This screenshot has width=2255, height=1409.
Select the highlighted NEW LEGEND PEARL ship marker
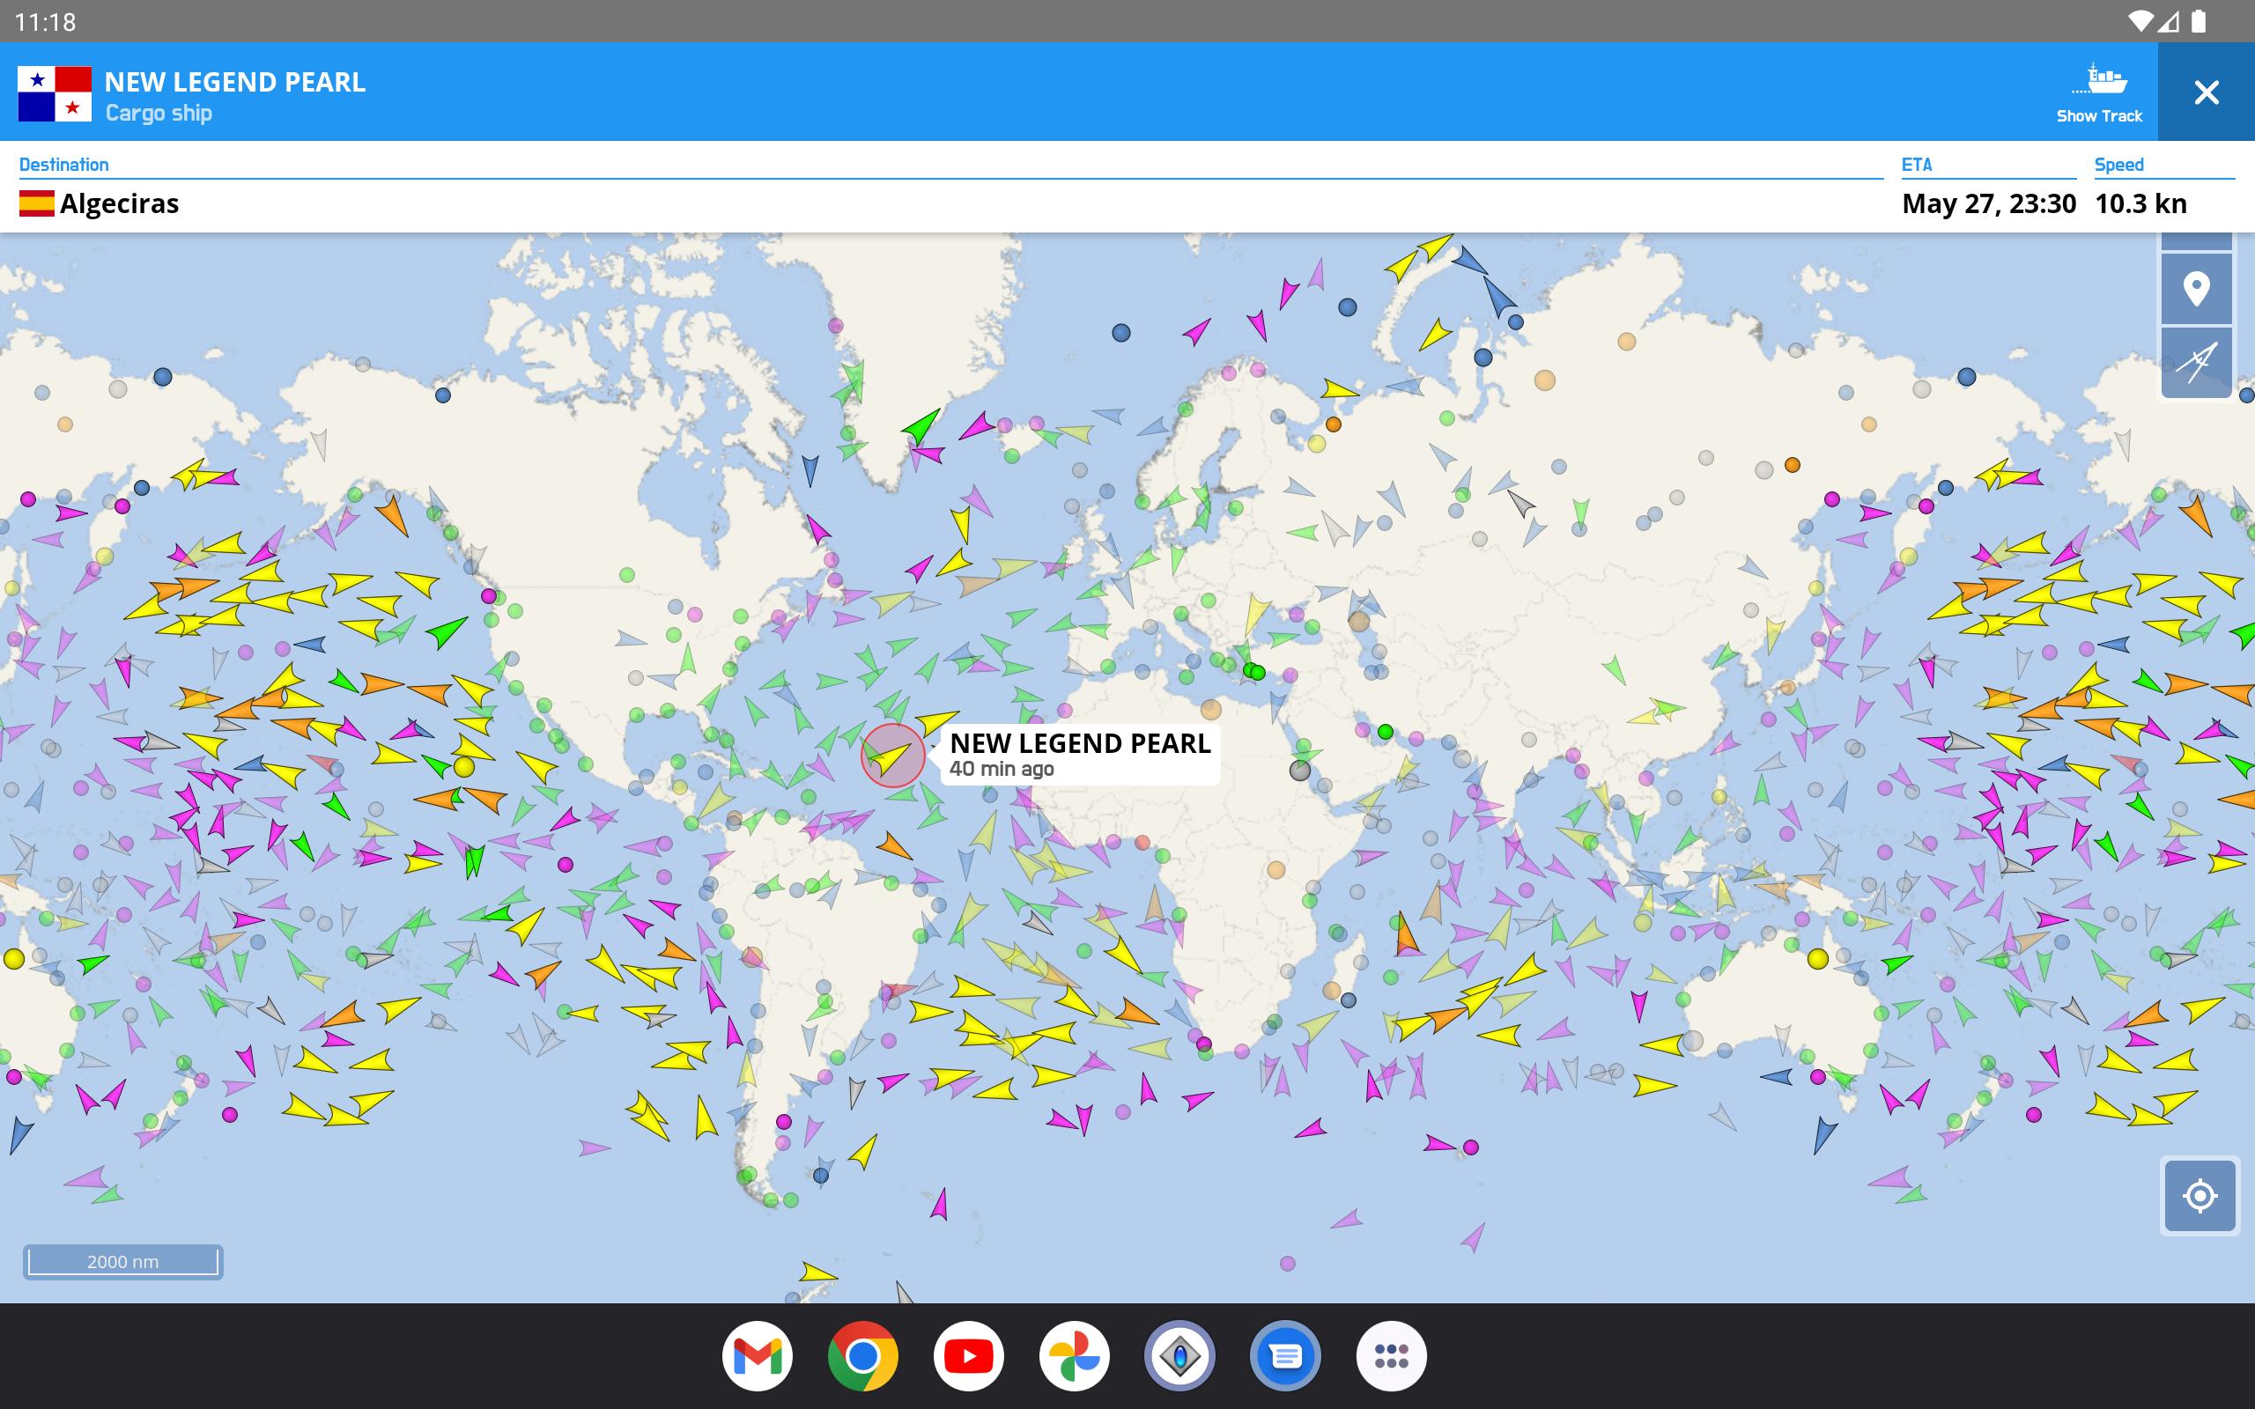pos(892,756)
